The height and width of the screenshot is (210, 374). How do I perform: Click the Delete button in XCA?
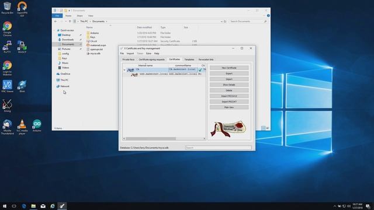tap(229, 90)
